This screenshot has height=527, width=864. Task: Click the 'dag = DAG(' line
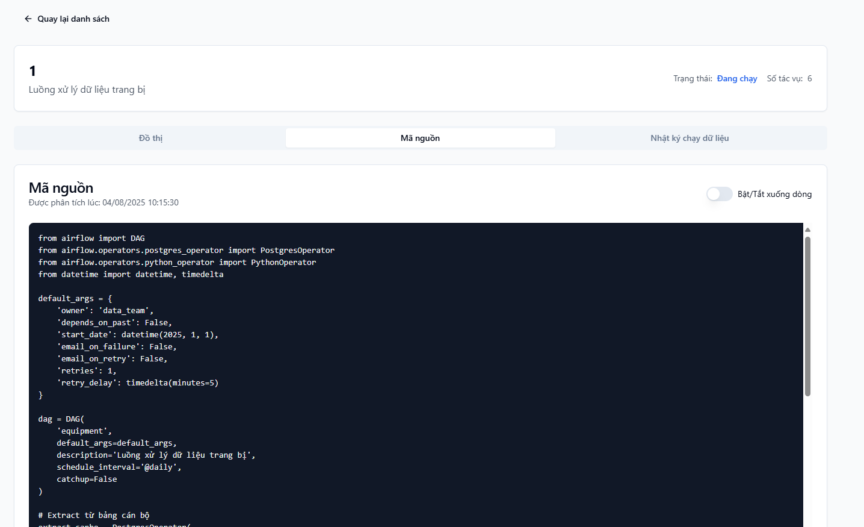61,419
